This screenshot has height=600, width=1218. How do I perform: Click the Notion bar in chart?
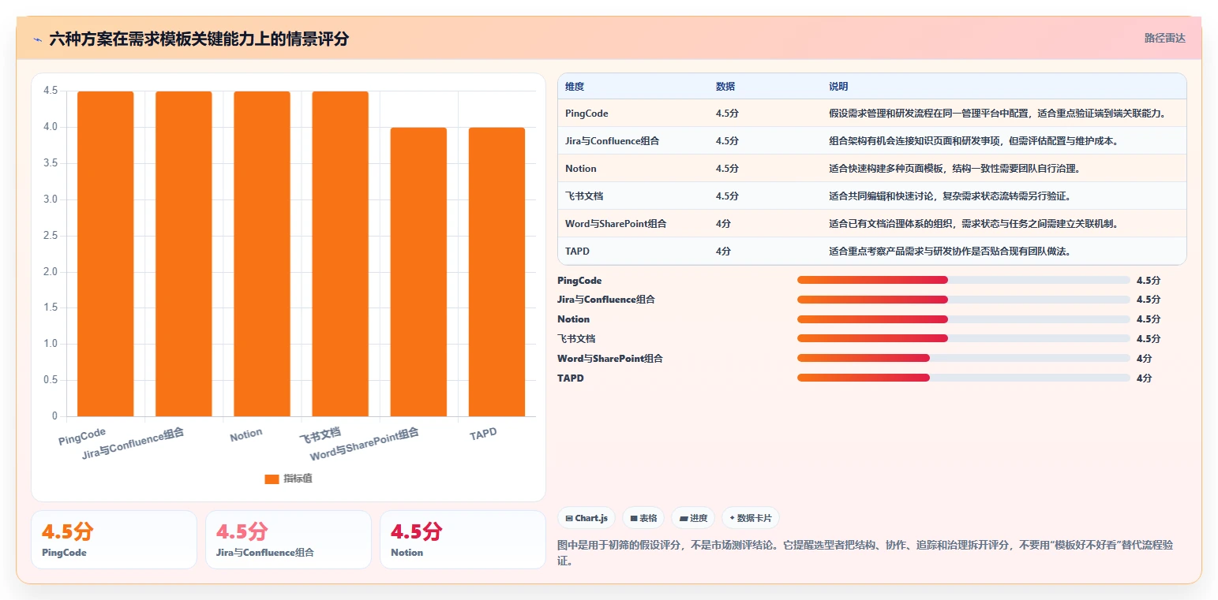(262, 254)
